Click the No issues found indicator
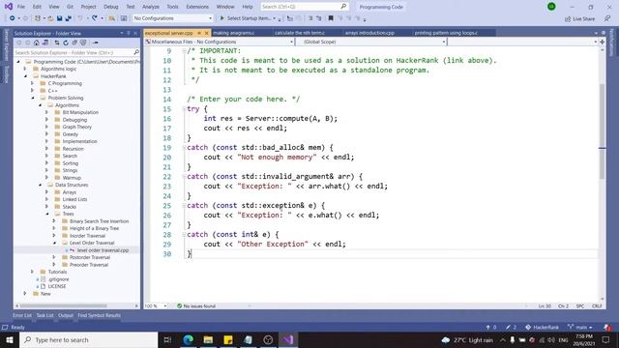The height and width of the screenshot is (348, 619). pyautogui.click(x=195, y=306)
